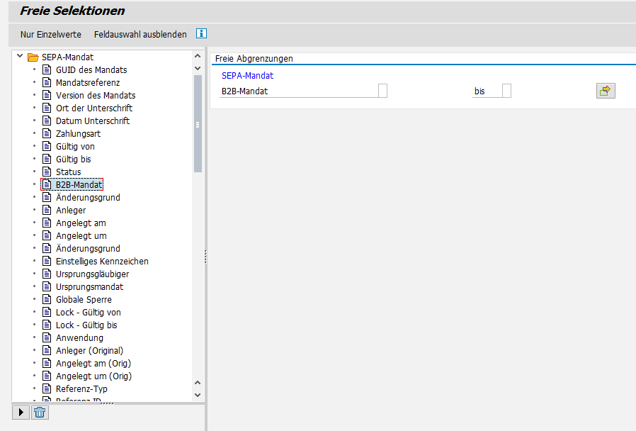Click document icon beside Zahlungsart
This screenshot has width=636, height=431.
point(47,134)
